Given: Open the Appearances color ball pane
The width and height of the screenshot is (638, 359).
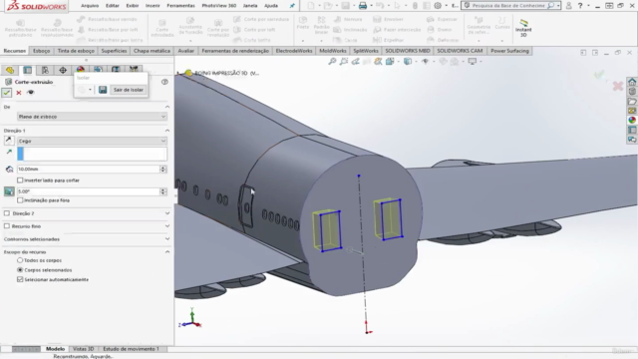Looking at the screenshot, I should [x=631, y=120].
